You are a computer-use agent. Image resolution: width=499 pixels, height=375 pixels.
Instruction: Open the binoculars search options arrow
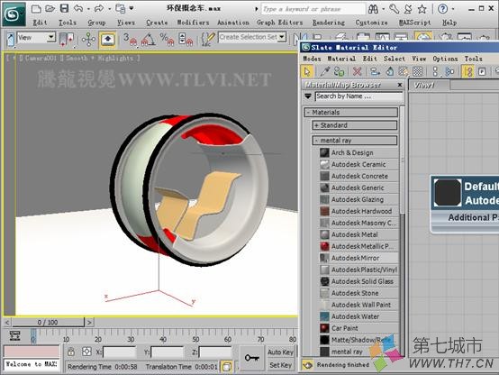383,9
